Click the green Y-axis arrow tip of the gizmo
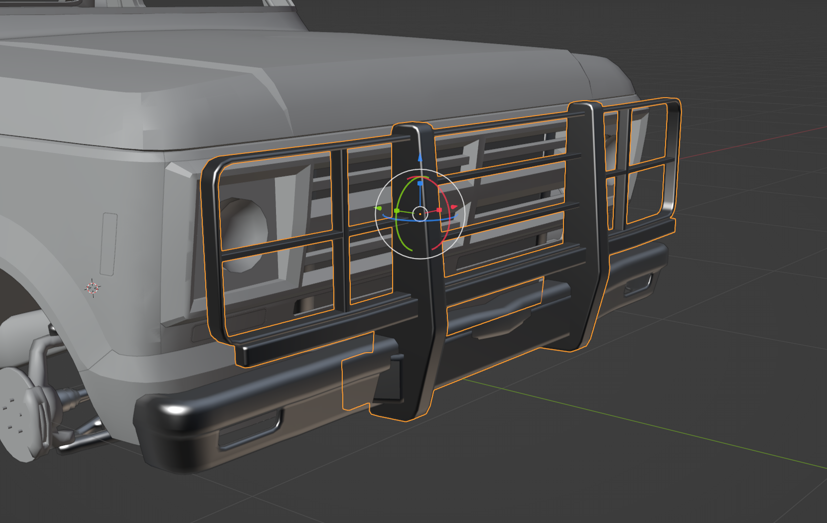Image resolution: width=827 pixels, height=523 pixels. 379,208
